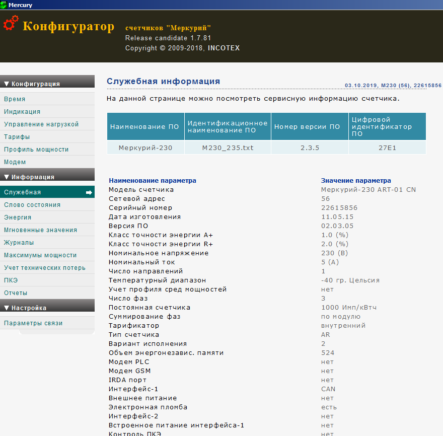This screenshot has height=436, width=443.
Task: Select the CAN interface value
Action: point(328,389)
